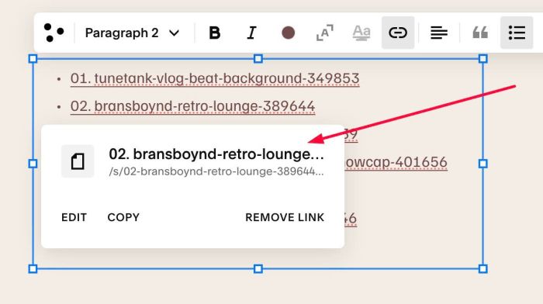
Task: Open the 02. bransboynd-retro-lounge-389644 link
Action: point(192,106)
